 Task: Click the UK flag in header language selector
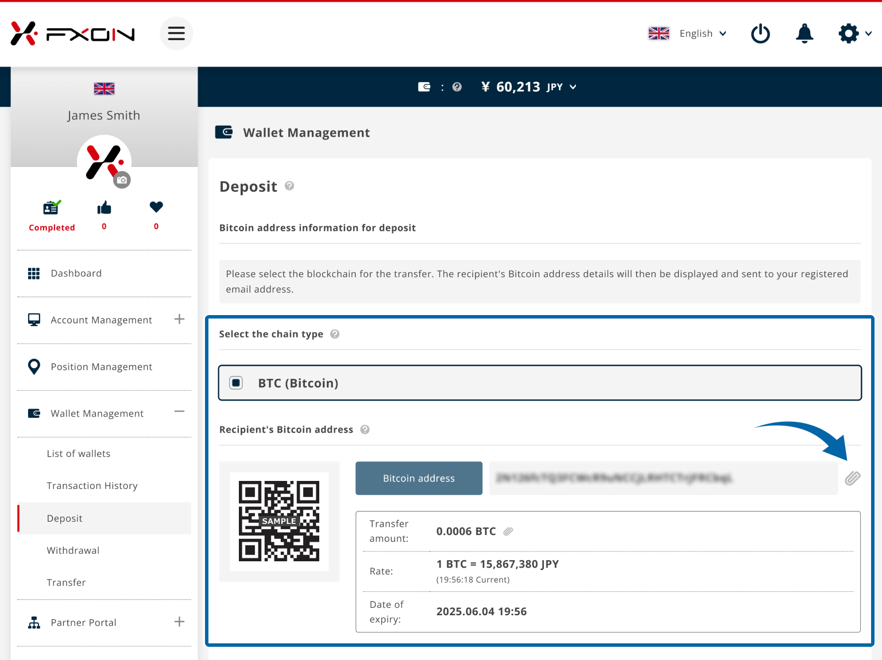click(659, 33)
